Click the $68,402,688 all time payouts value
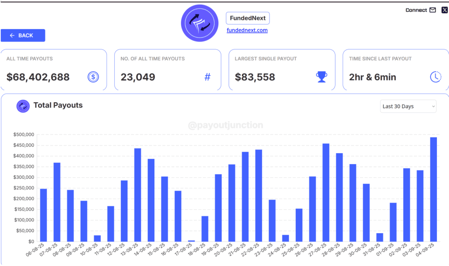Image resolution: width=449 pixels, height=266 pixels. [38, 77]
